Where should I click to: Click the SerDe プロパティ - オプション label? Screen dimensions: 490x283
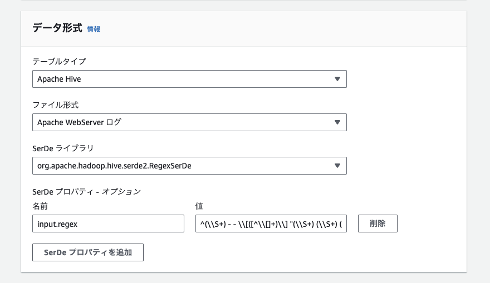[86, 192]
